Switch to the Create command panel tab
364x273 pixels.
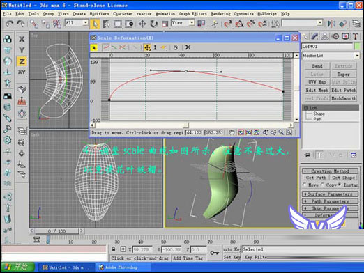click(304, 36)
